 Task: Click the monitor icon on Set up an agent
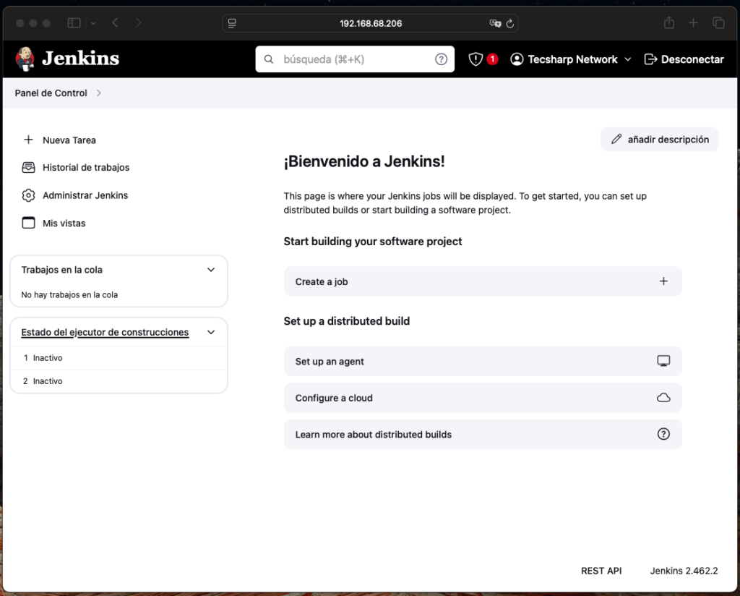663,361
